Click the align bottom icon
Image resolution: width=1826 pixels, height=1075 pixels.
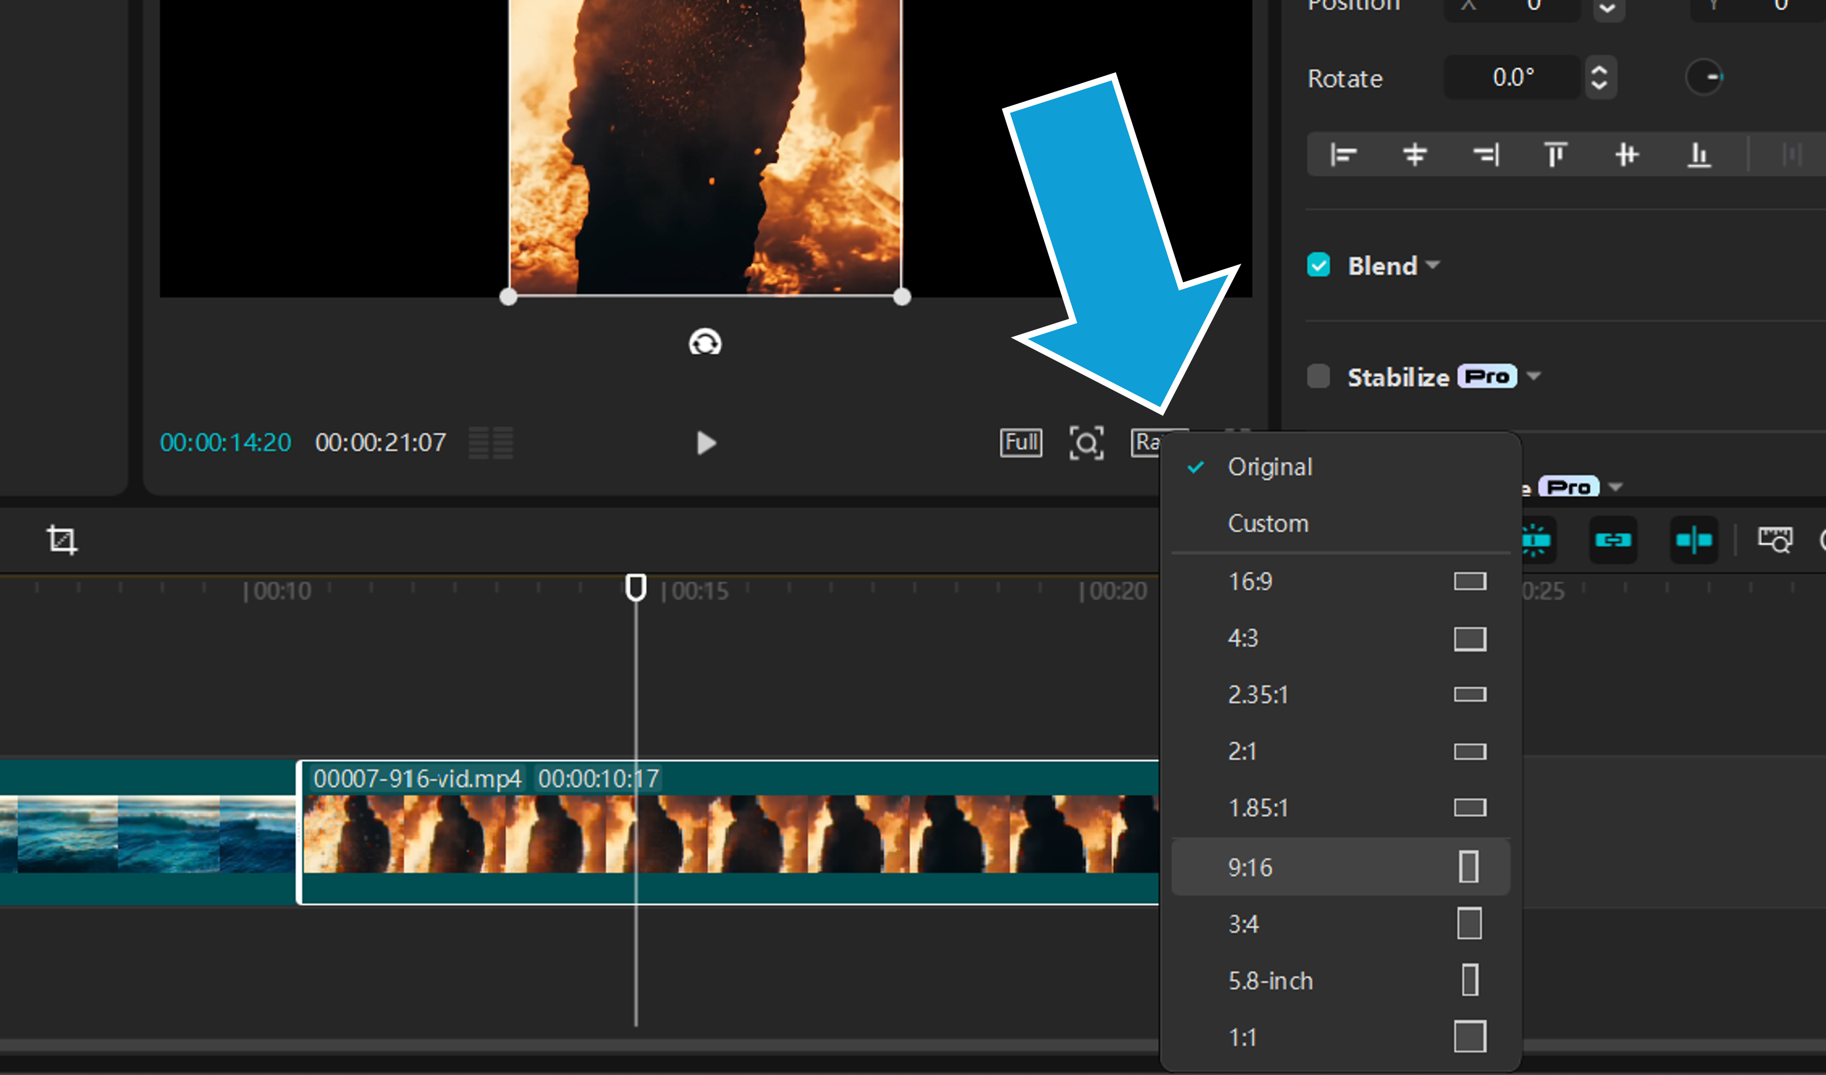coord(1699,154)
